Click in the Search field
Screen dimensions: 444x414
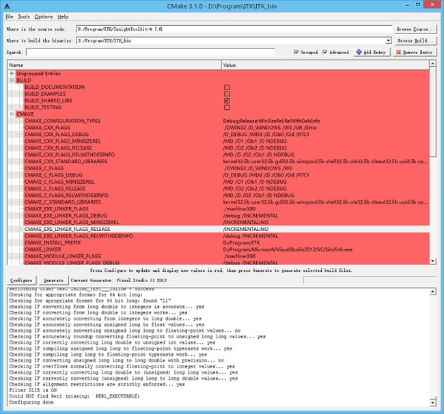(150, 52)
